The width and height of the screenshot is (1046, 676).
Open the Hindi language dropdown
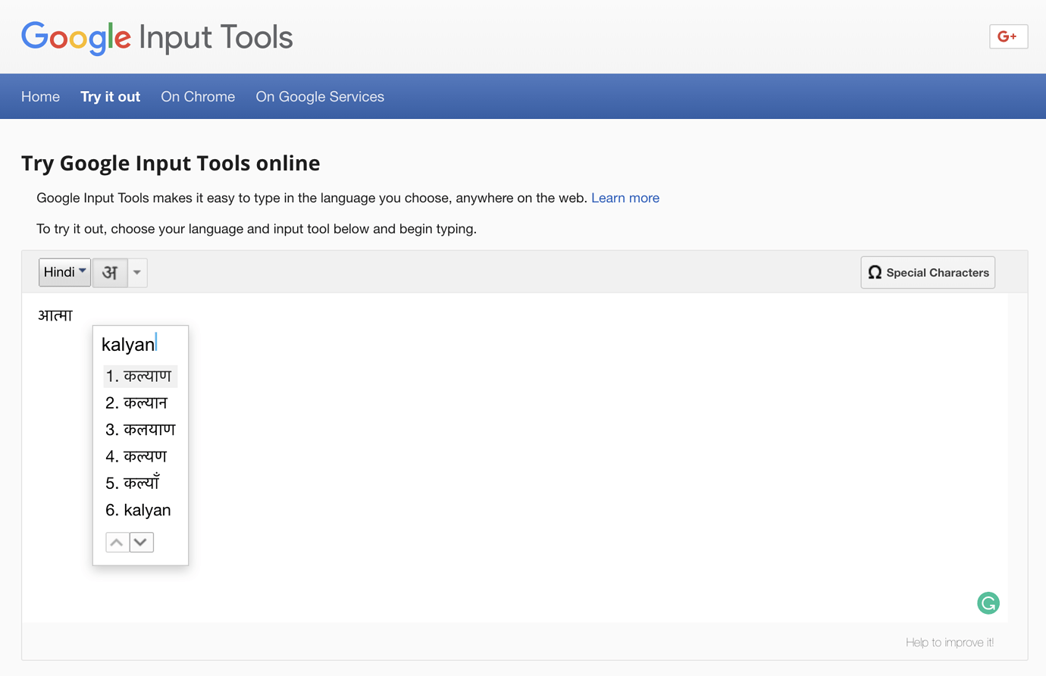tap(64, 272)
